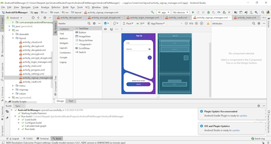Click the Project Structure folder icon
This screenshot has height=144, width=271.
(x=236, y=12)
